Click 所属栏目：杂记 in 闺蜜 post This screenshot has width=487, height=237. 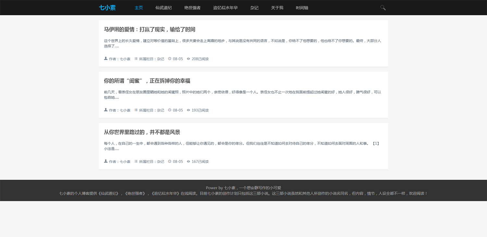(152, 110)
